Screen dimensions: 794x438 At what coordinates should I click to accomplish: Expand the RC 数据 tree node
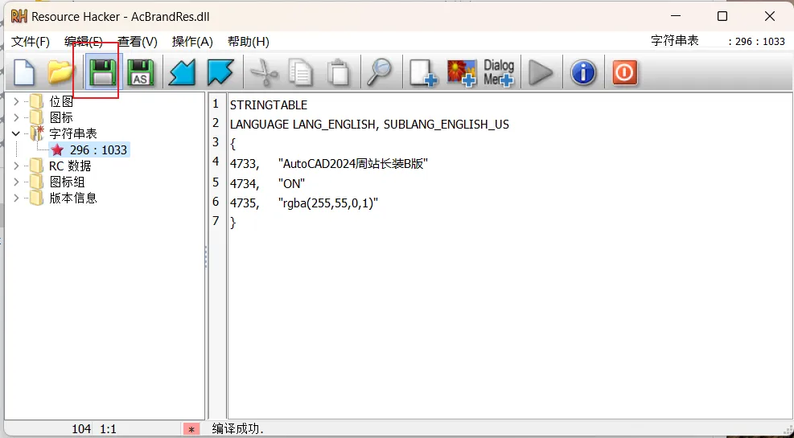pos(16,166)
